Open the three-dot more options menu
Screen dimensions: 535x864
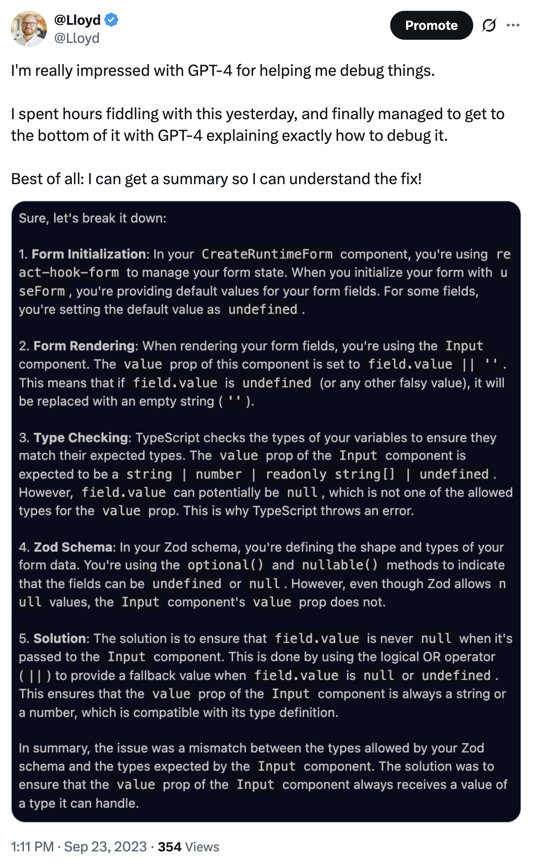[x=513, y=25]
